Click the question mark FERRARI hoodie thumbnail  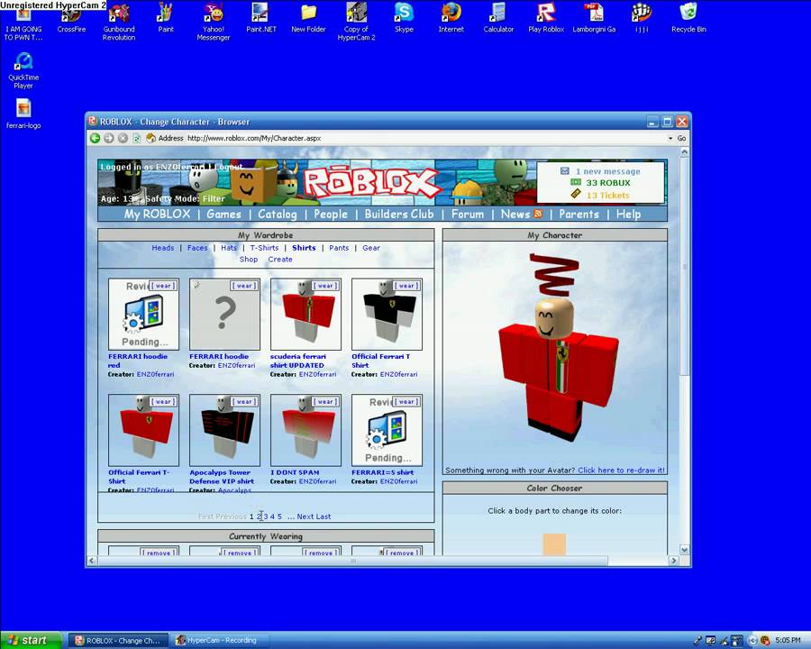click(225, 315)
